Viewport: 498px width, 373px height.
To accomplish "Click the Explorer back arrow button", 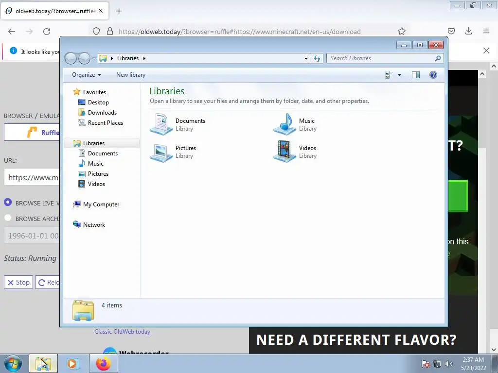I will 71,58.
